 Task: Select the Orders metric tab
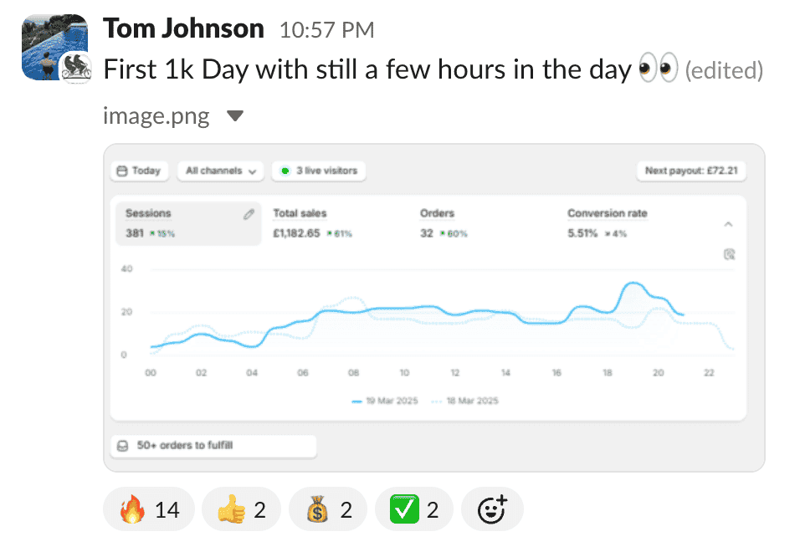[x=444, y=222]
